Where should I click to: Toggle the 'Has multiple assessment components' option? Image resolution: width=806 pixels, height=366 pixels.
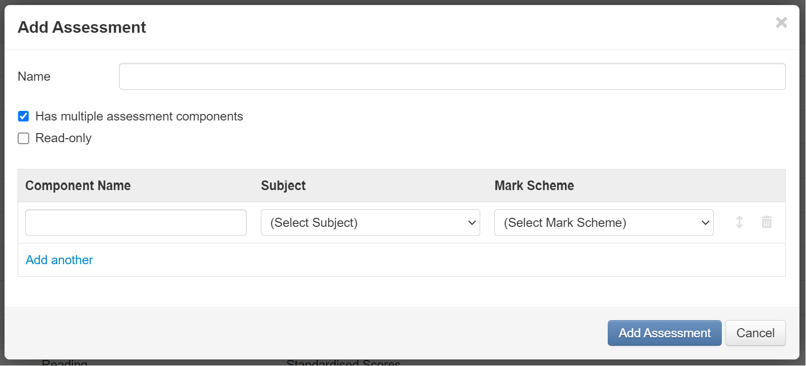pos(23,116)
